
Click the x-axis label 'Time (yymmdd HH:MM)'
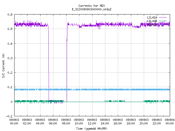tap(92, 129)
